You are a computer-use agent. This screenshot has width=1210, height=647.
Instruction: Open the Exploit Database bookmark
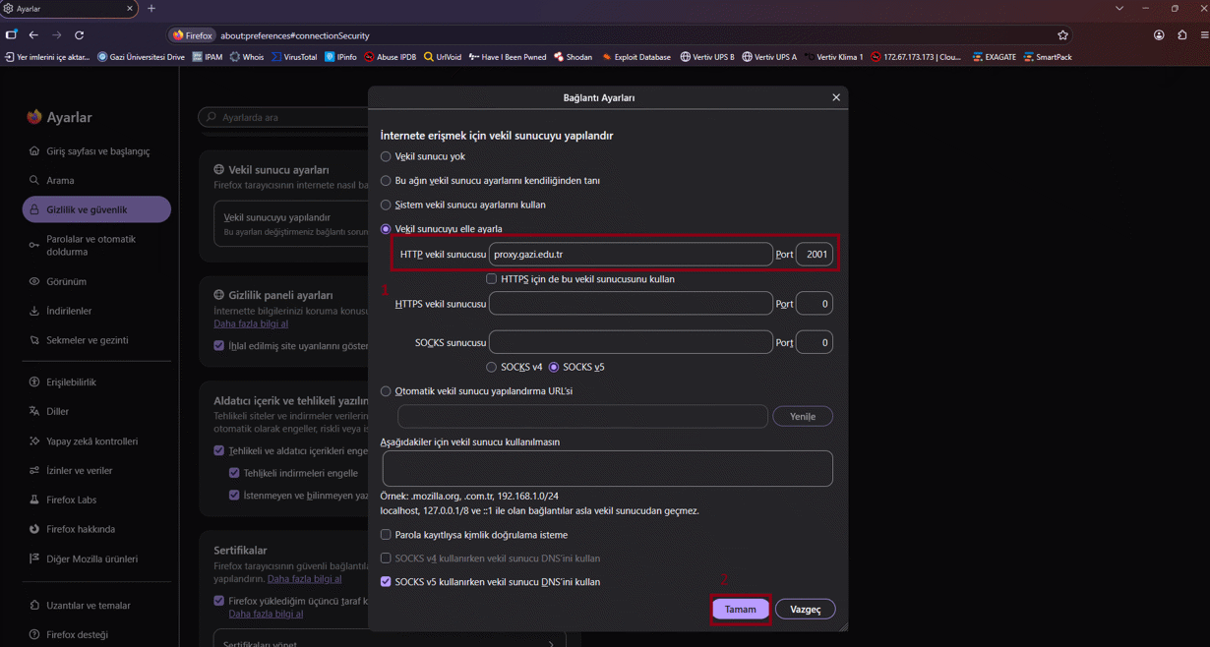tap(635, 57)
